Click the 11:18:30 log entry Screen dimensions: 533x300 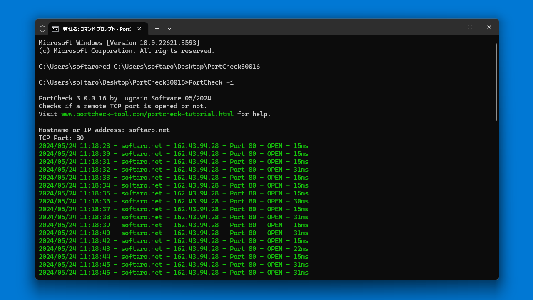pos(174,154)
